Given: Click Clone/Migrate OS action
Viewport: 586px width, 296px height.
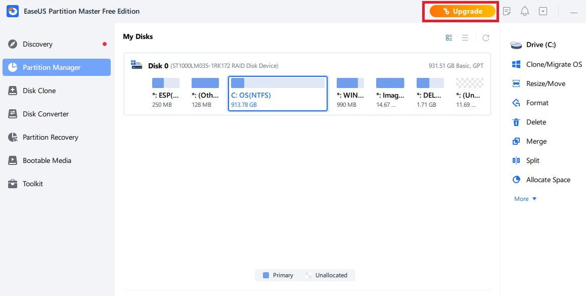Looking at the screenshot, I should coord(547,64).
